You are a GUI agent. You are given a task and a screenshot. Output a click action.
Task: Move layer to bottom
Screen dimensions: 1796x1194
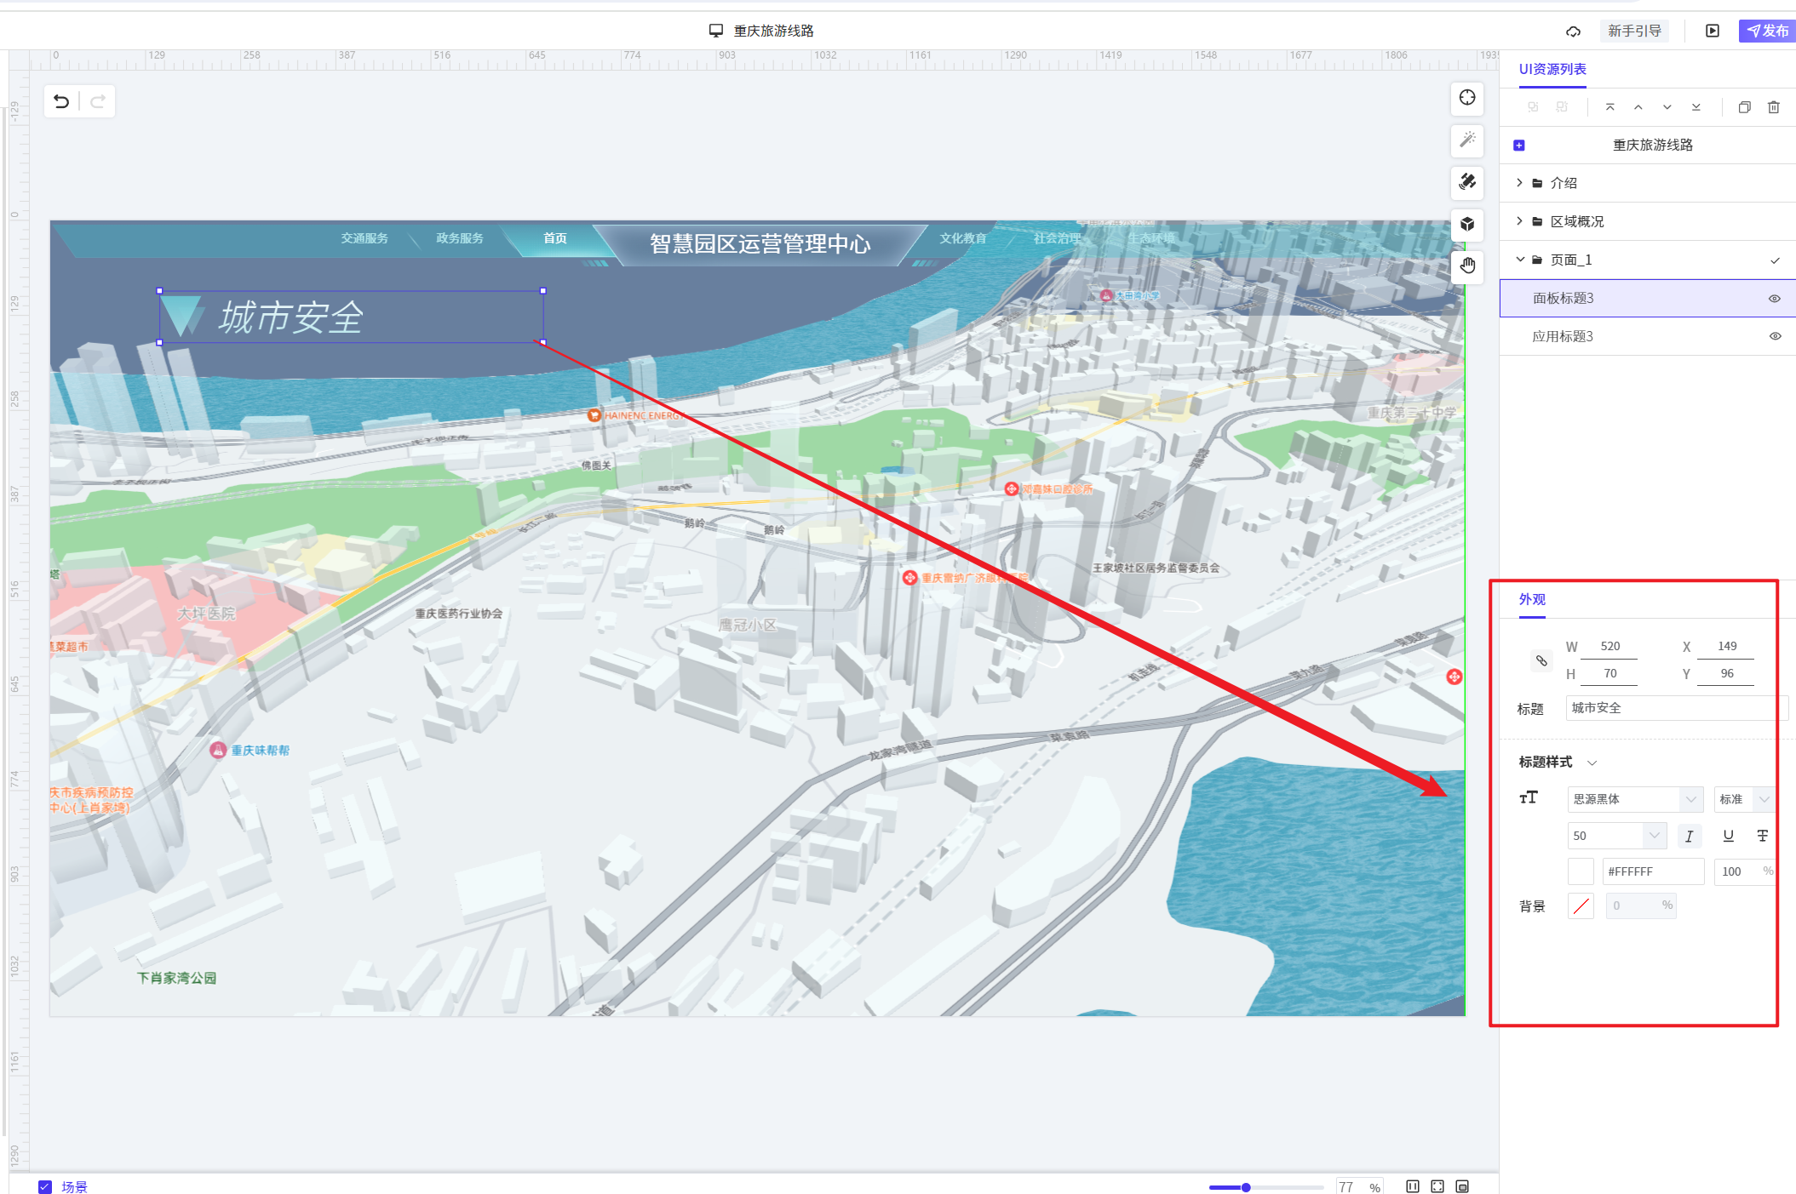(1696, 107)
